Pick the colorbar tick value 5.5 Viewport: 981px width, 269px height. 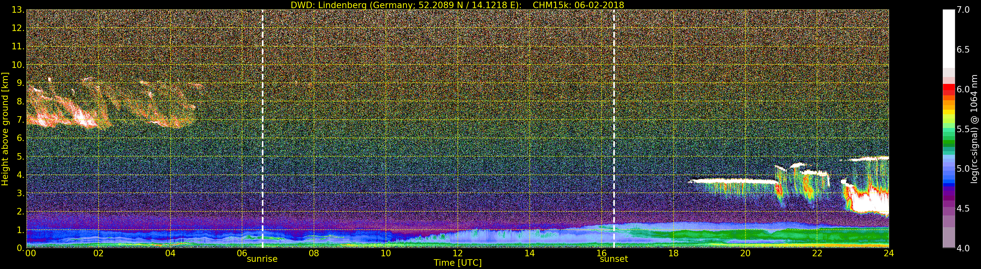(x=963, y=129)
